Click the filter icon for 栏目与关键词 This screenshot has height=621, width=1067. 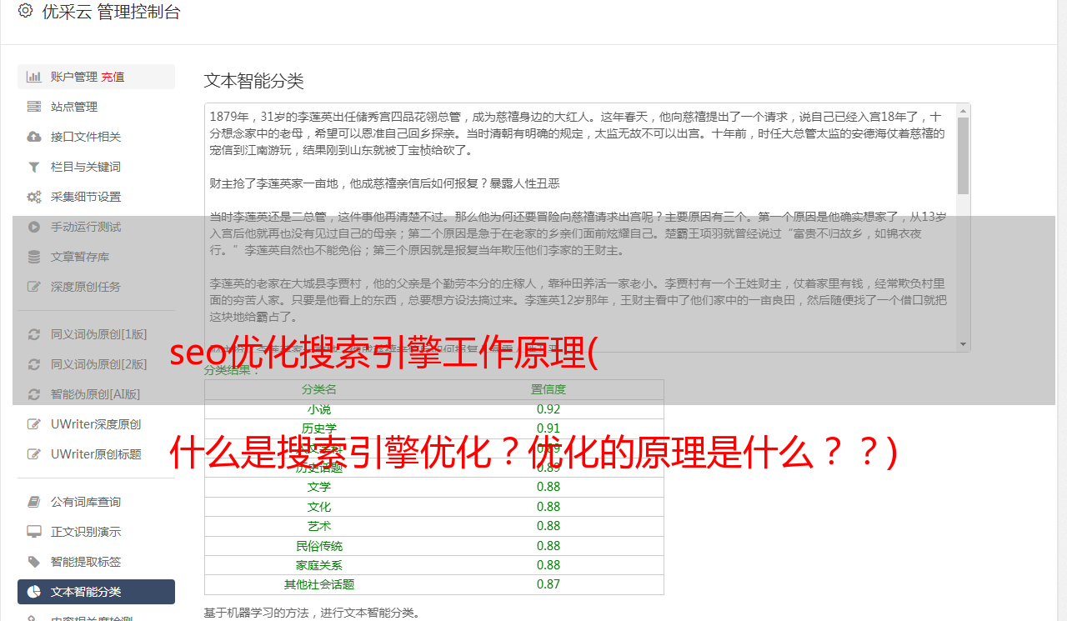(x=34, y=167)
